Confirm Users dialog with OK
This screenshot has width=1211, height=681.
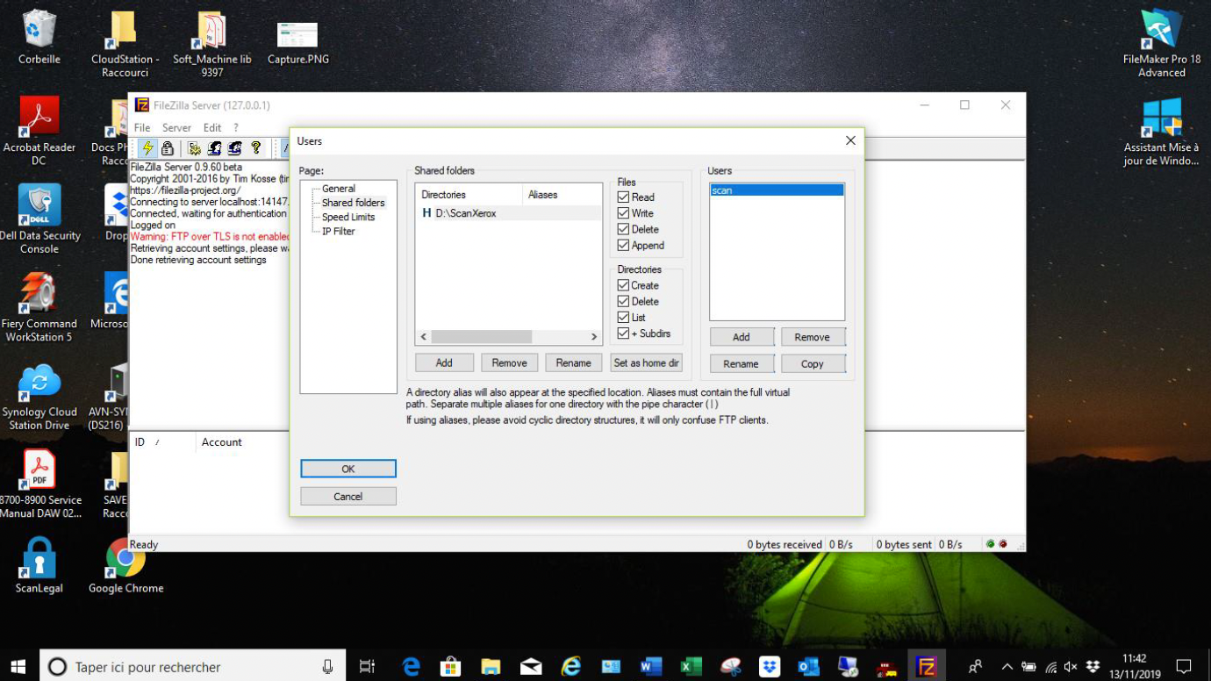(348, 469)
